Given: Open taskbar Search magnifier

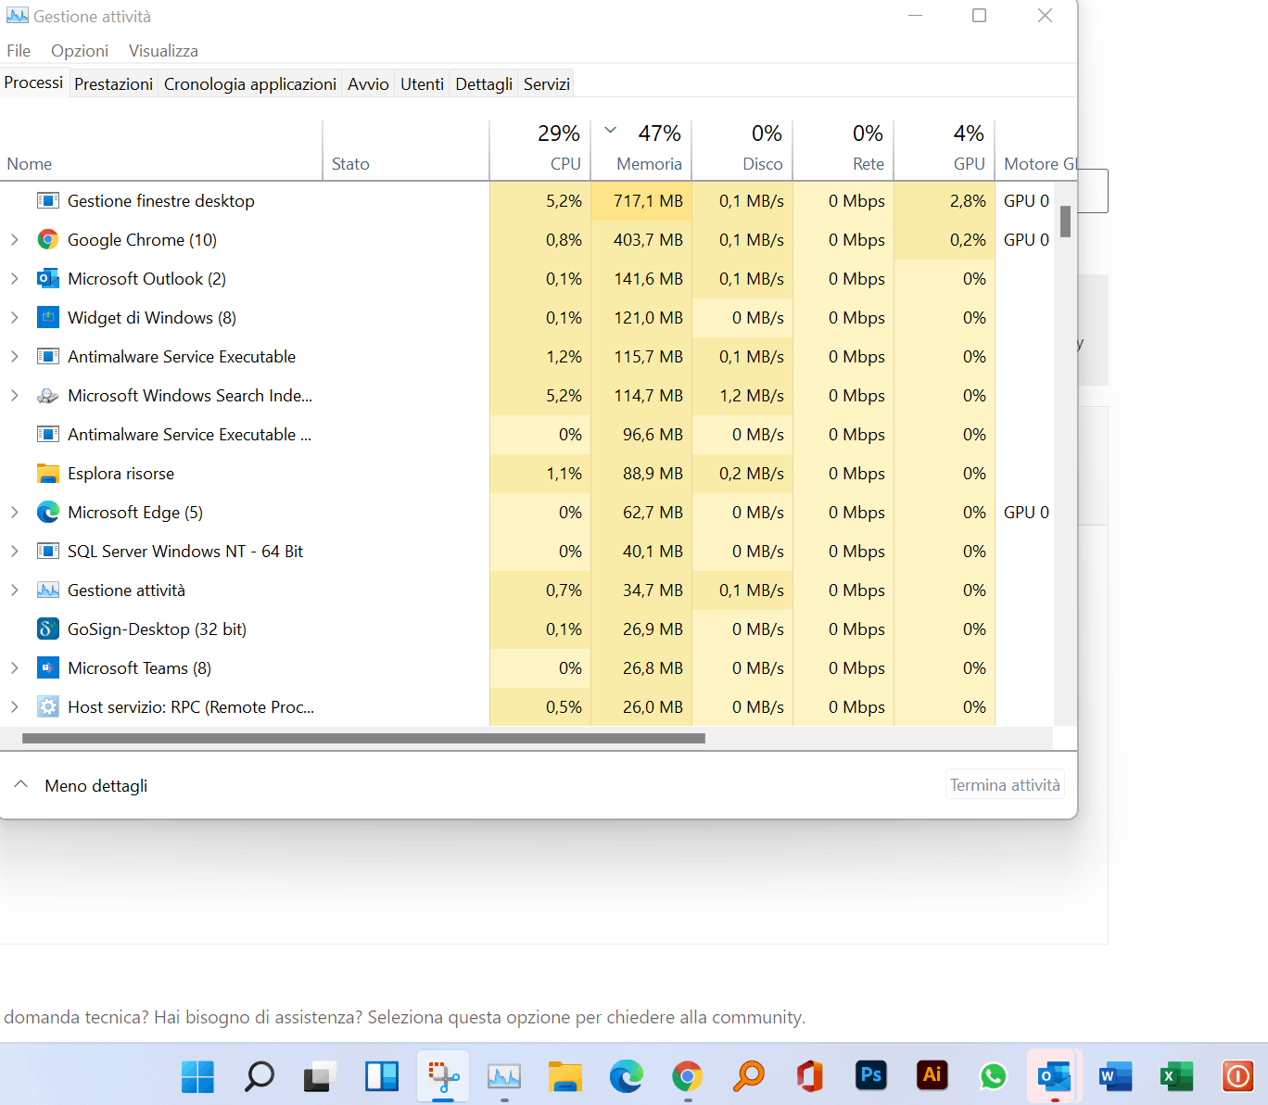Looking at the screenshot, I should 259,1076.
